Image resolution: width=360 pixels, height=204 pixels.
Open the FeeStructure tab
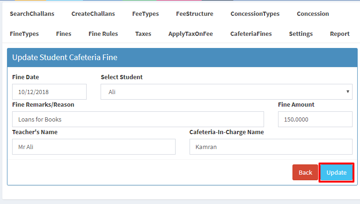(x=195, y=14)
